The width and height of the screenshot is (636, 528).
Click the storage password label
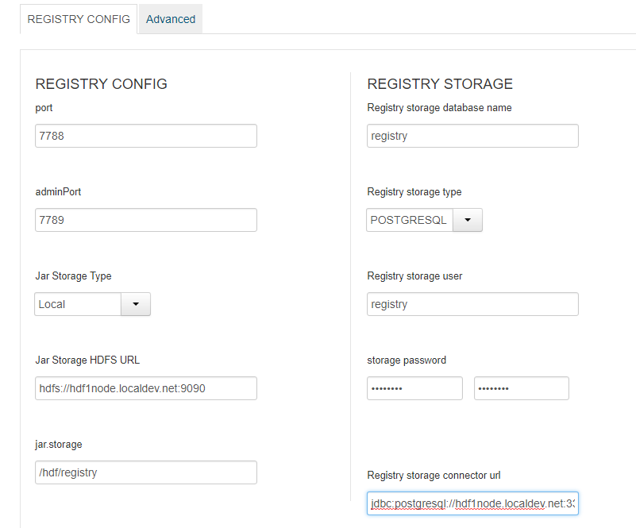407,360
